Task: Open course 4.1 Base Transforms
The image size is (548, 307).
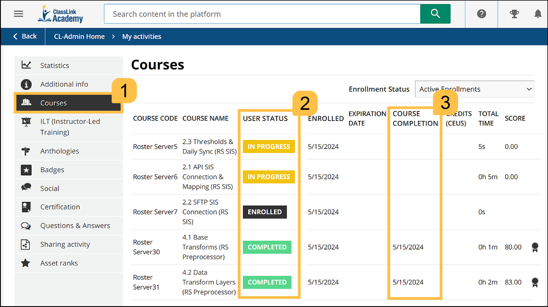Action: 205,247
